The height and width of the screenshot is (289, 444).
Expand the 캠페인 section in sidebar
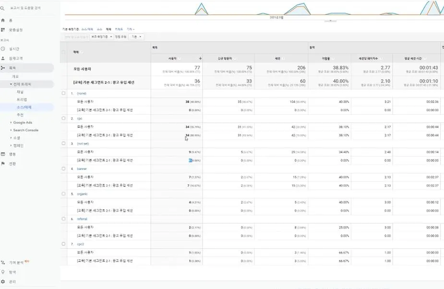(11, 145)
